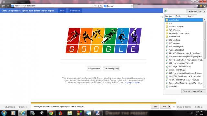
Task: Expand the Add to favorites dropdown arrow
Action: pos(204,11)
